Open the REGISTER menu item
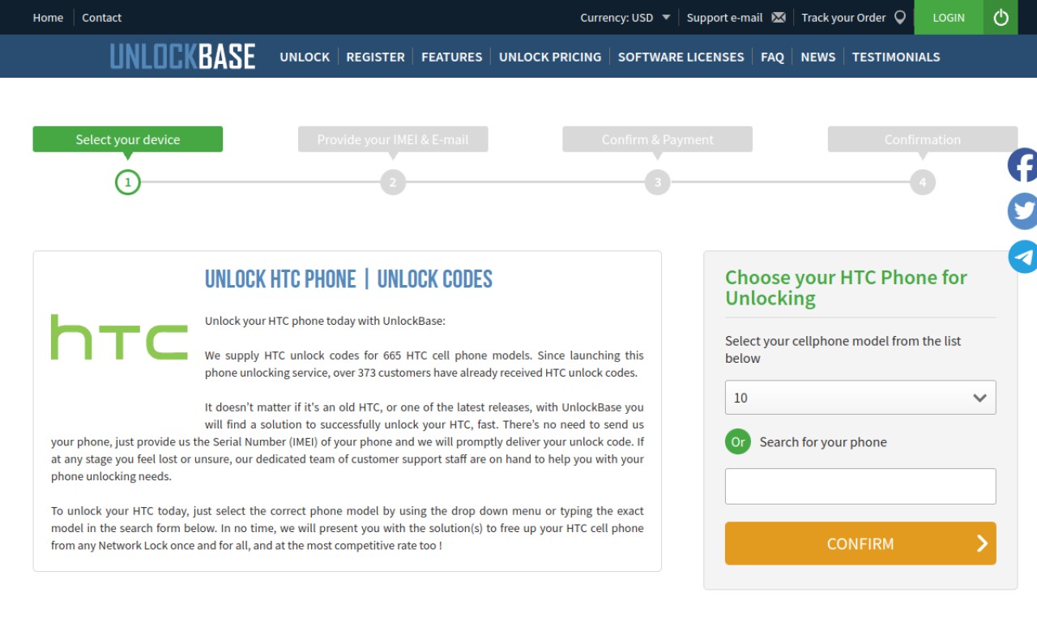This screenshot has width=1037, height=622. tap(375, 57)
